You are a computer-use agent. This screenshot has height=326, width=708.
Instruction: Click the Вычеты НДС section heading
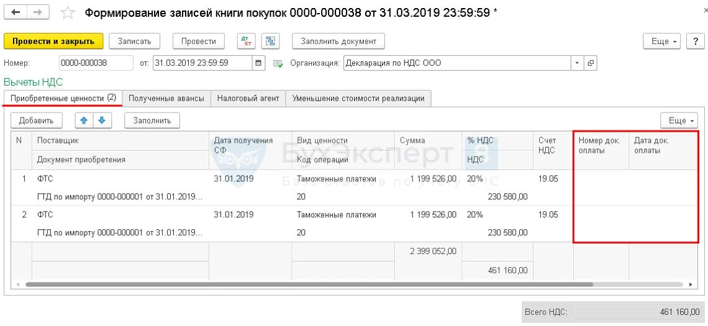pyautogui.click(x=34, y=82)
